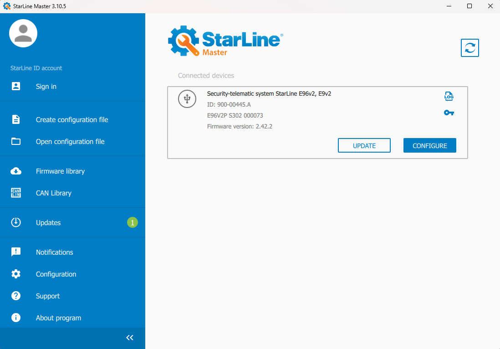The image size is (500, 349).
Task: Click the CAN Library icon
Action: pos(16,193)
